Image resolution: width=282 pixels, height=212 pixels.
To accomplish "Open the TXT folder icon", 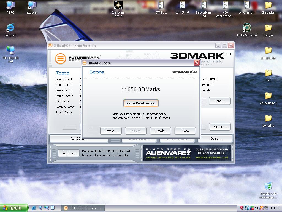I will click(268, 73).
